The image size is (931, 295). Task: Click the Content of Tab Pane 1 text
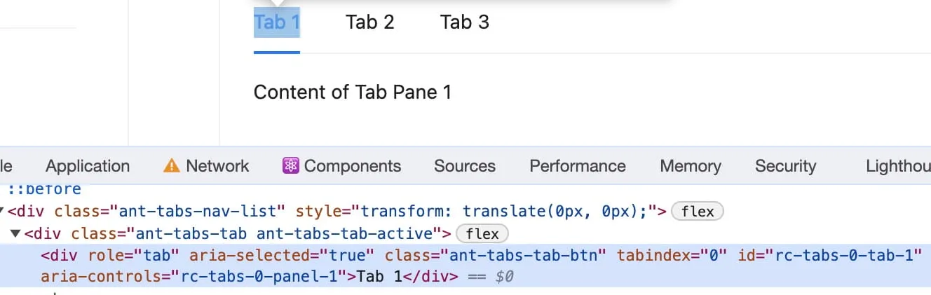352,92
